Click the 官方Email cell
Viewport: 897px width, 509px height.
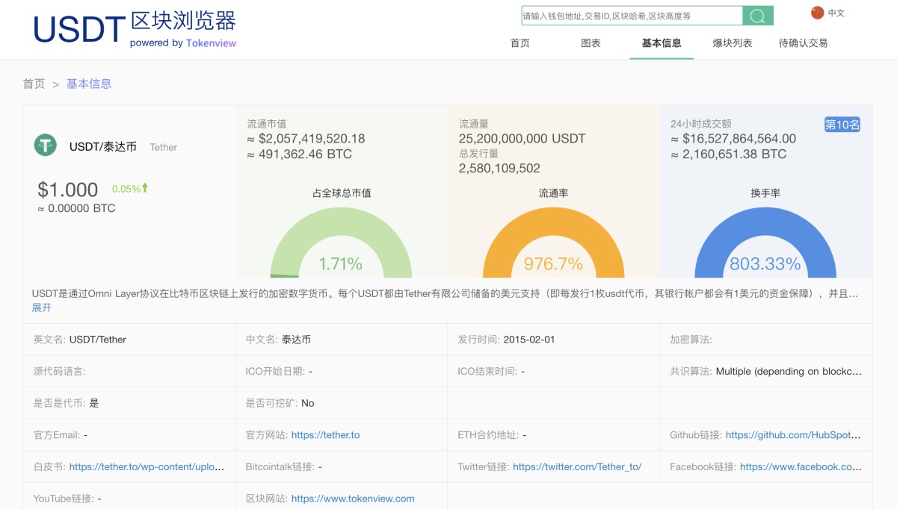[129, 434]
